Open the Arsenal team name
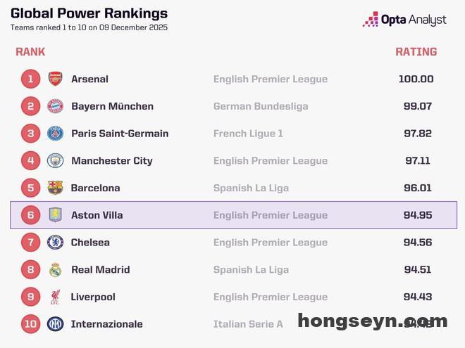 pyautogui.click(x=89, y=79)
